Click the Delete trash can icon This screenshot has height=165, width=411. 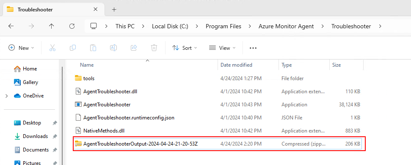point(154,48)
